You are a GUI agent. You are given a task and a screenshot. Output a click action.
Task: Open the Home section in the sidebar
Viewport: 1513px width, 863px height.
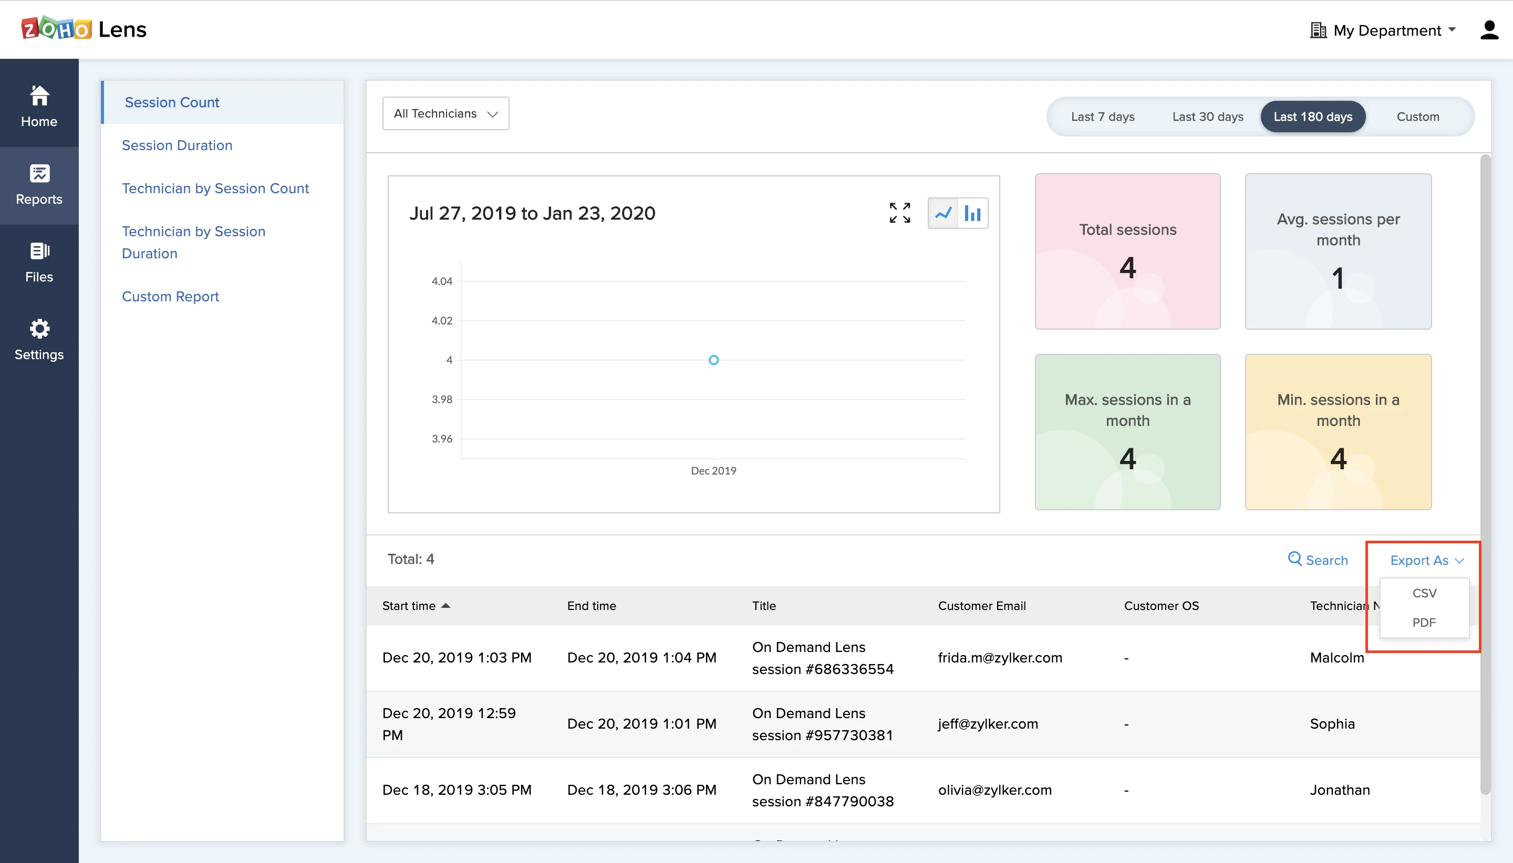click(38, 107)
